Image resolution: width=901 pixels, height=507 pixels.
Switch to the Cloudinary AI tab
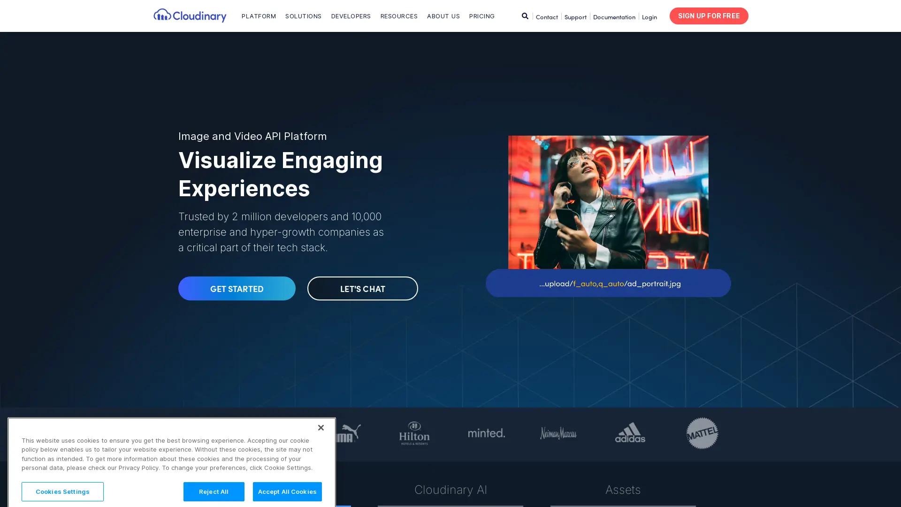click(x=450, y=490)
